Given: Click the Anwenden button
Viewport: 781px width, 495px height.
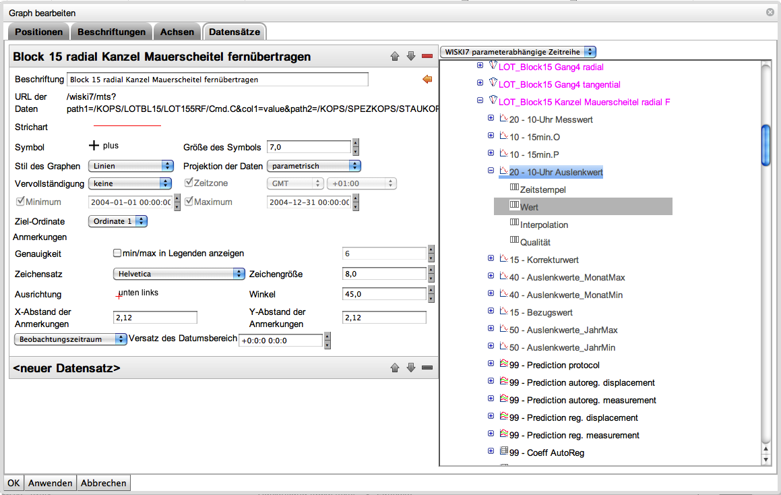Looking at the screenshot, I should (51, 483).
